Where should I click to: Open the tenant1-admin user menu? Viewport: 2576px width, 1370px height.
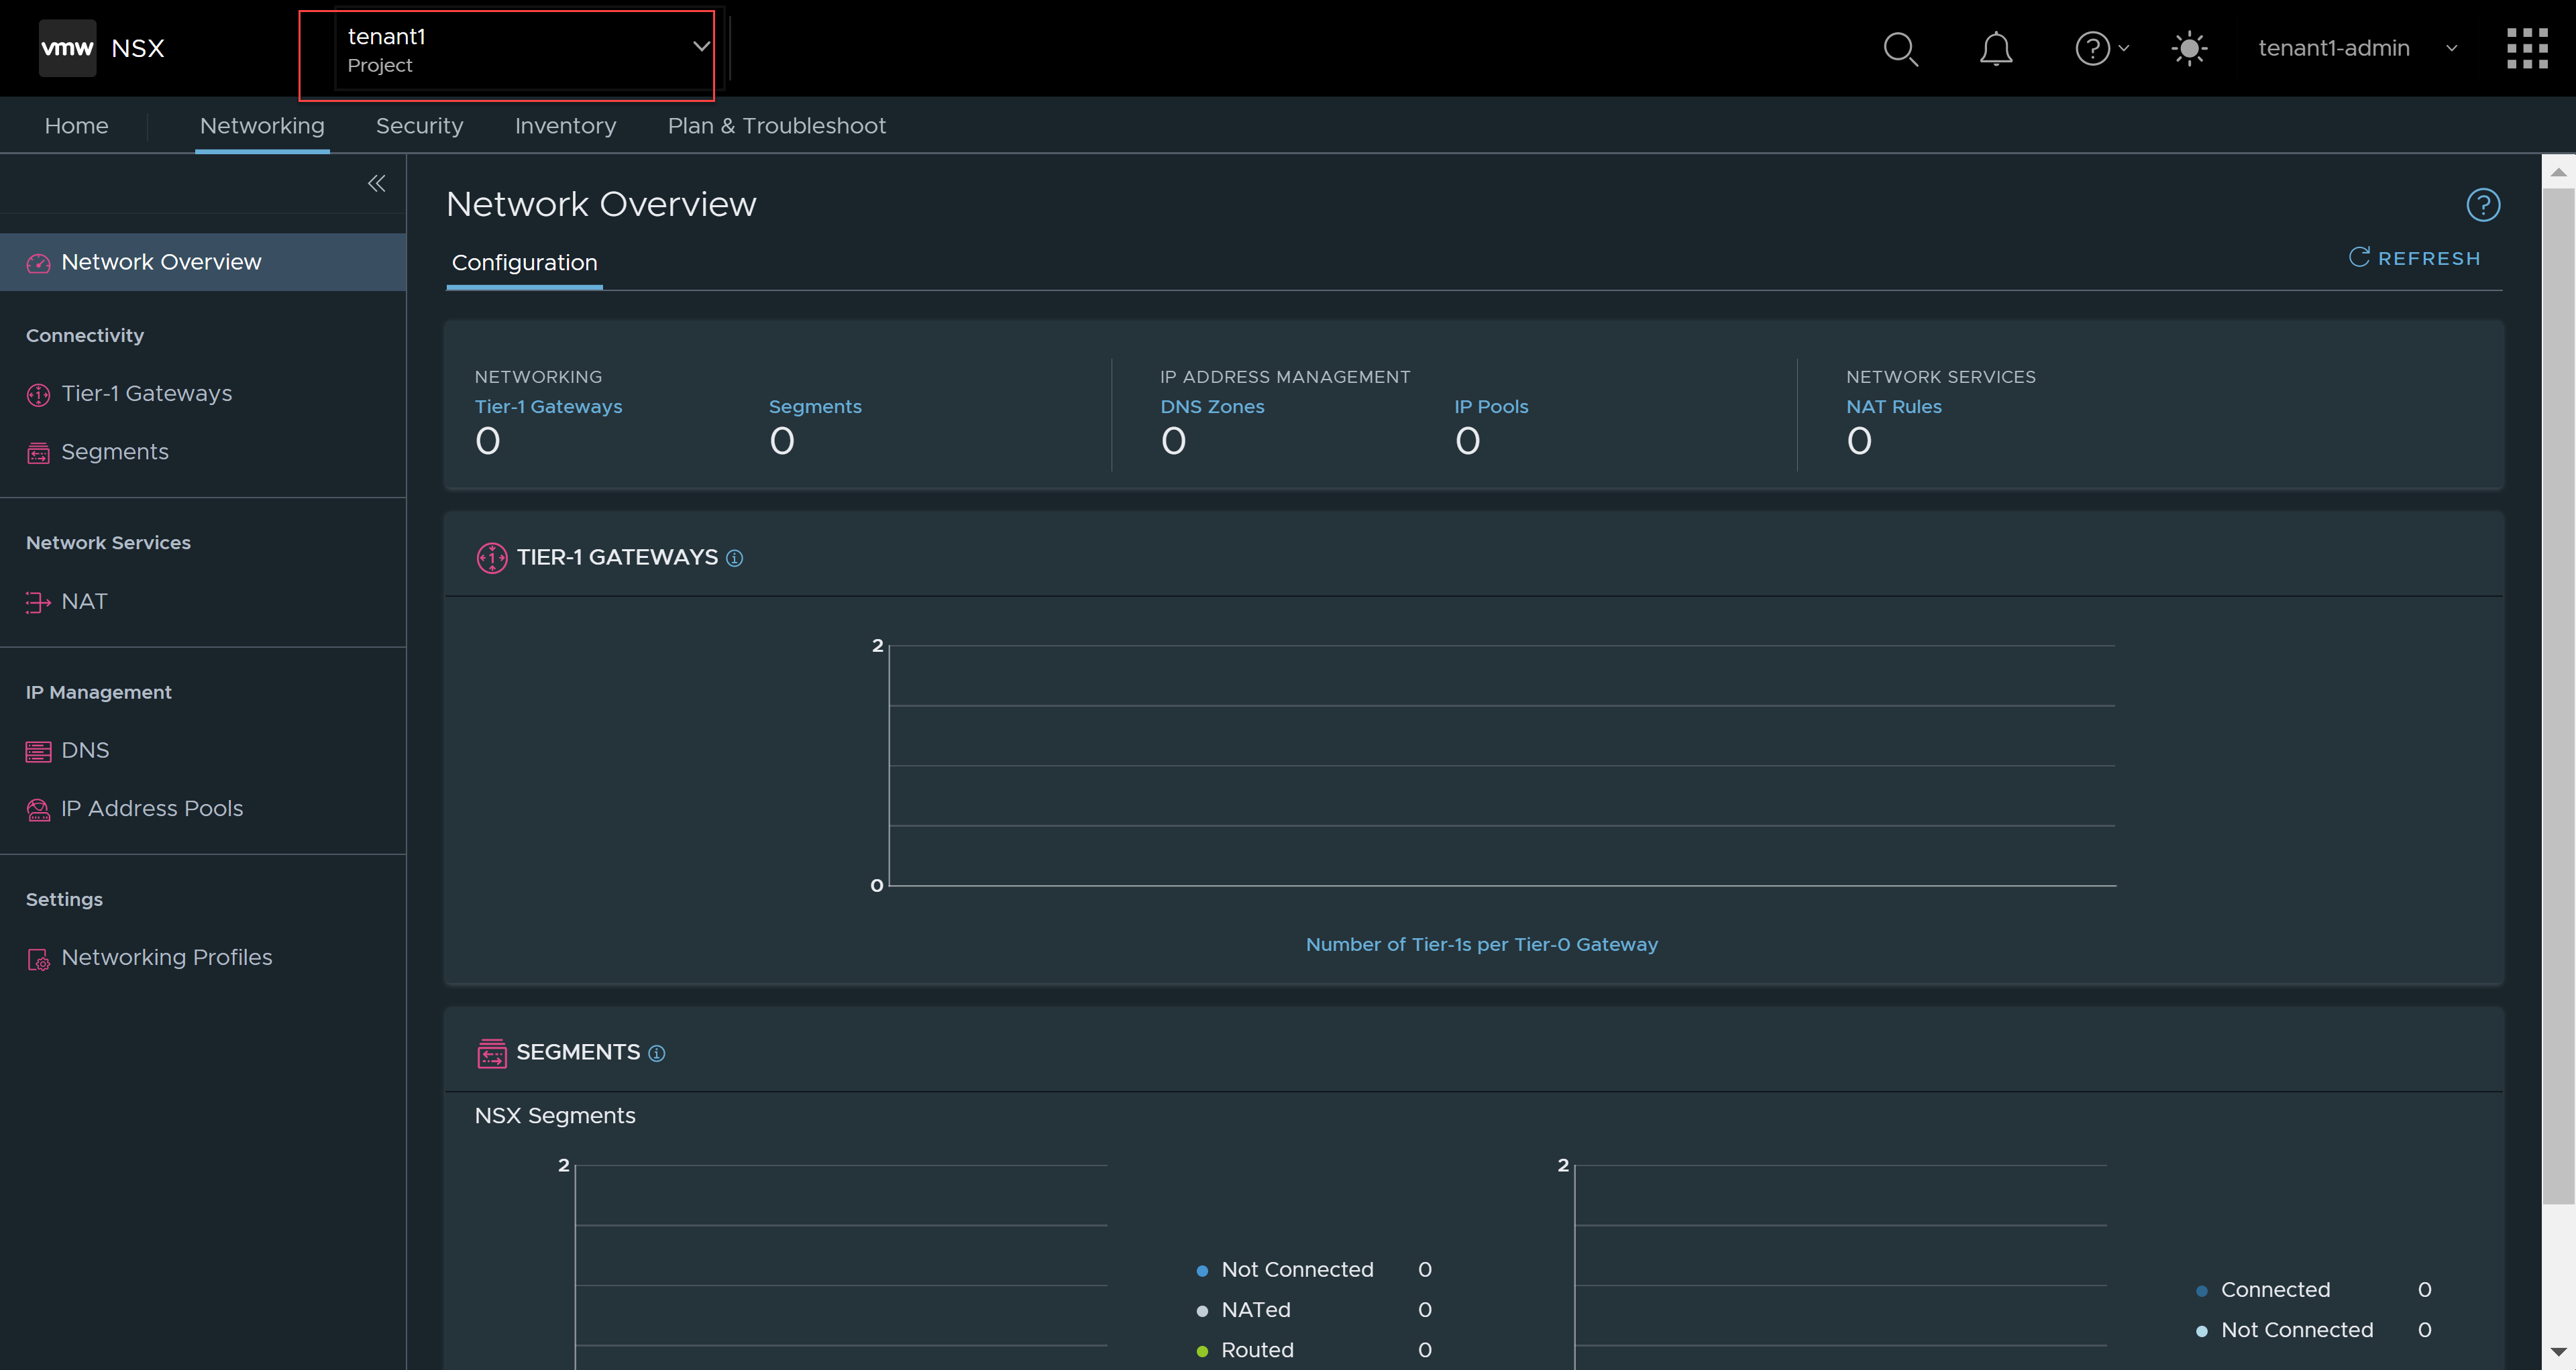[2358, 48]
